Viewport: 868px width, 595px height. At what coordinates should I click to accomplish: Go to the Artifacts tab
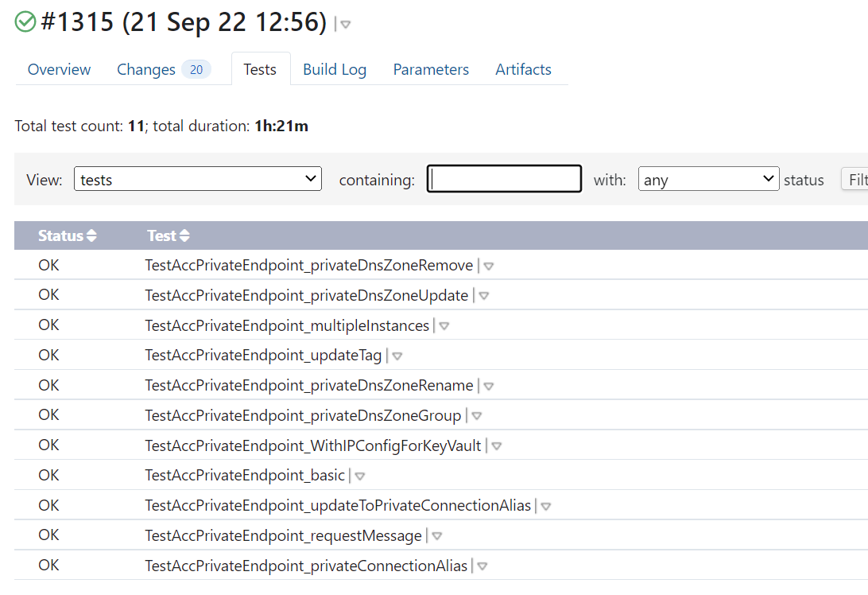(x=523, y=69)
